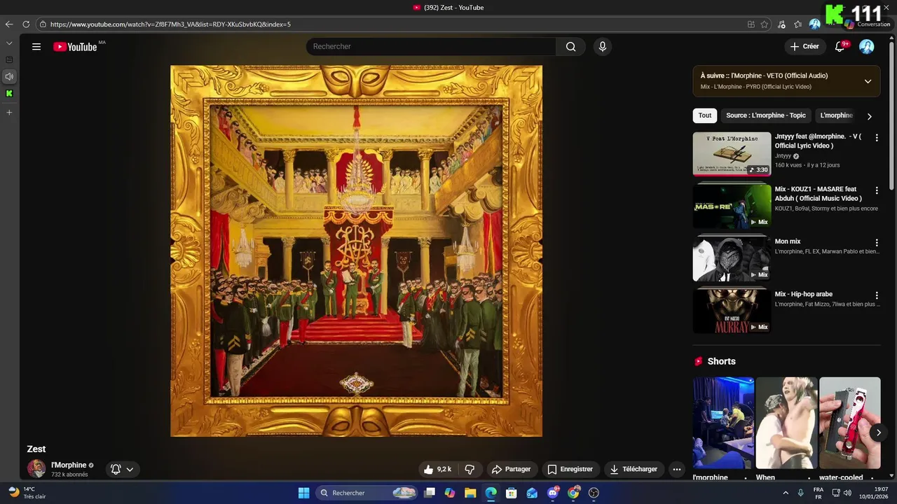Image resolution: width=897 pixels, height=504 pixels.
Task: Open Chrome from the taskbar
Action: point(573,493)
